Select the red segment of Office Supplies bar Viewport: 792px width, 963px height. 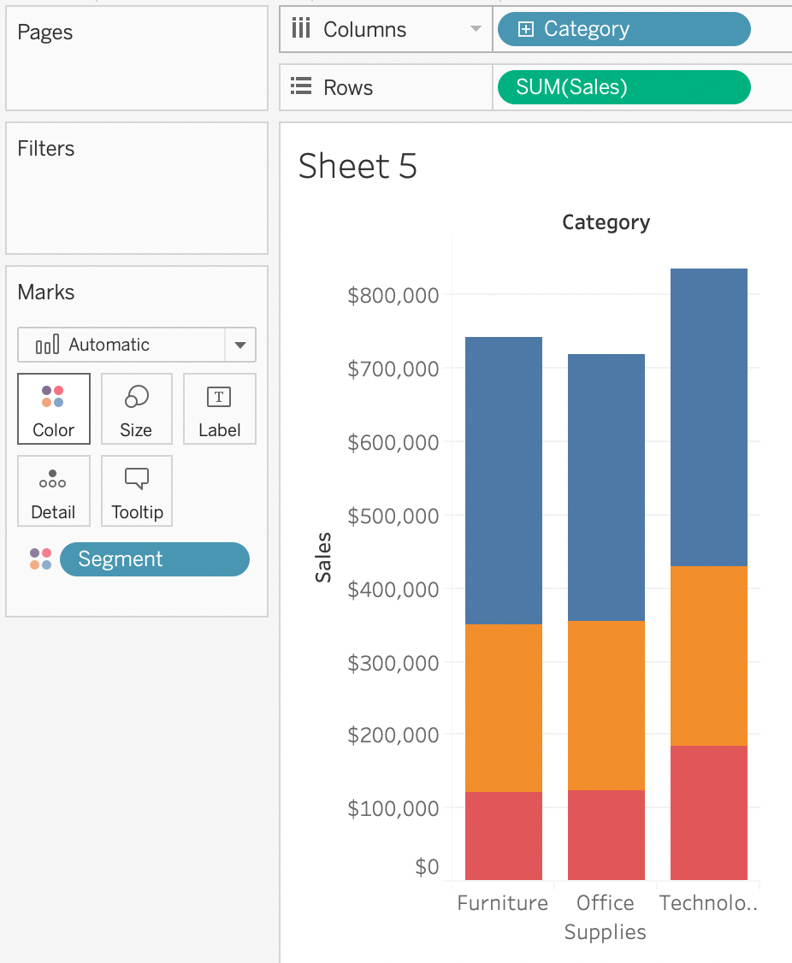tap(606, 834)
